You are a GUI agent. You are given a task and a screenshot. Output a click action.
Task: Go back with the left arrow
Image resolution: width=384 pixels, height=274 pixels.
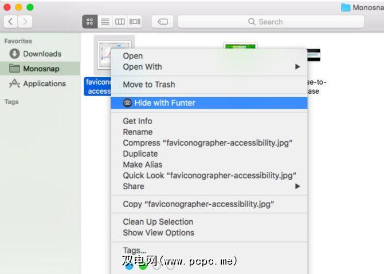tap(10, 22)
